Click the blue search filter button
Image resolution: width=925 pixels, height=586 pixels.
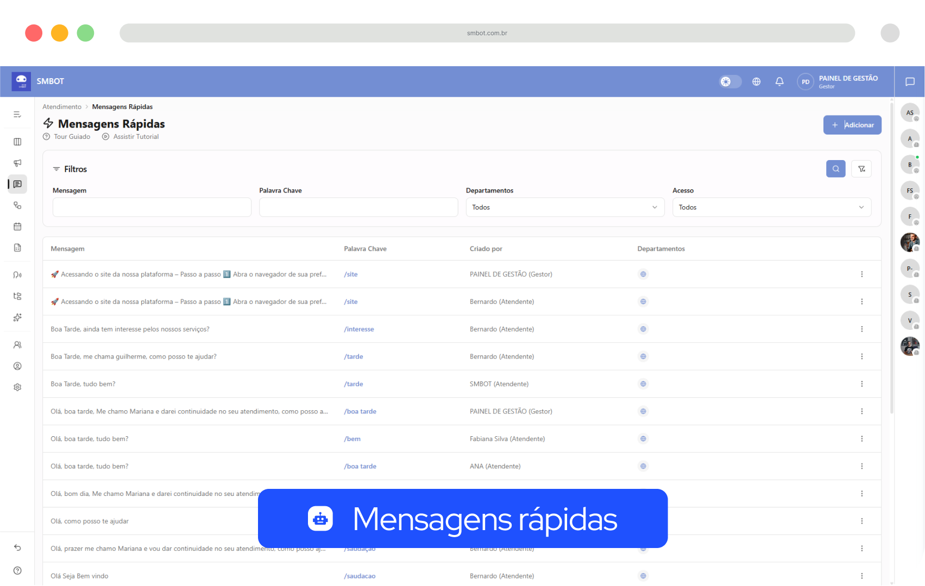pos(836,169)
